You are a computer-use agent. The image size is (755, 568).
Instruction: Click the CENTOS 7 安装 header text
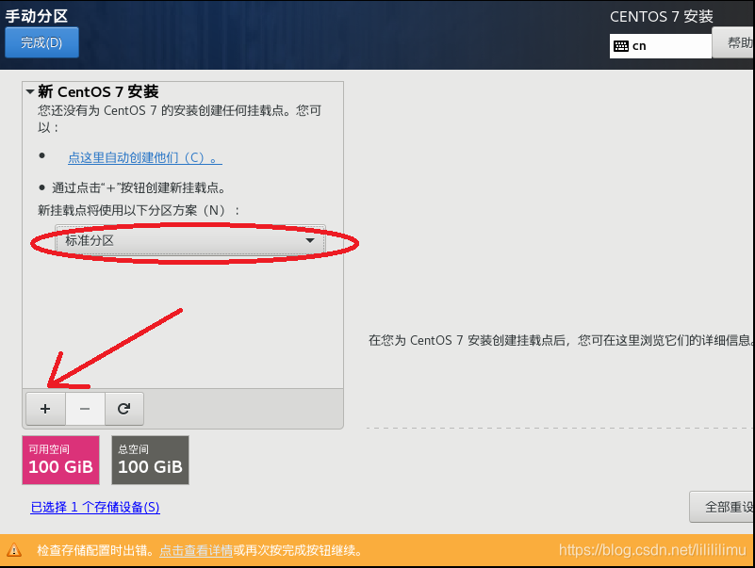point(661,16)
